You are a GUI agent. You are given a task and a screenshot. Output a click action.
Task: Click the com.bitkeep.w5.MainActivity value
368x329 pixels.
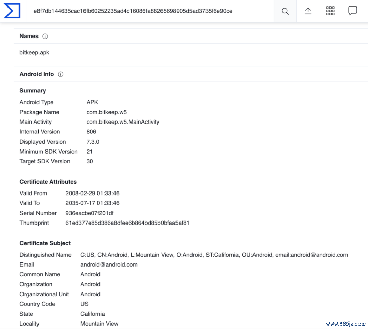(x=123, y=122)
